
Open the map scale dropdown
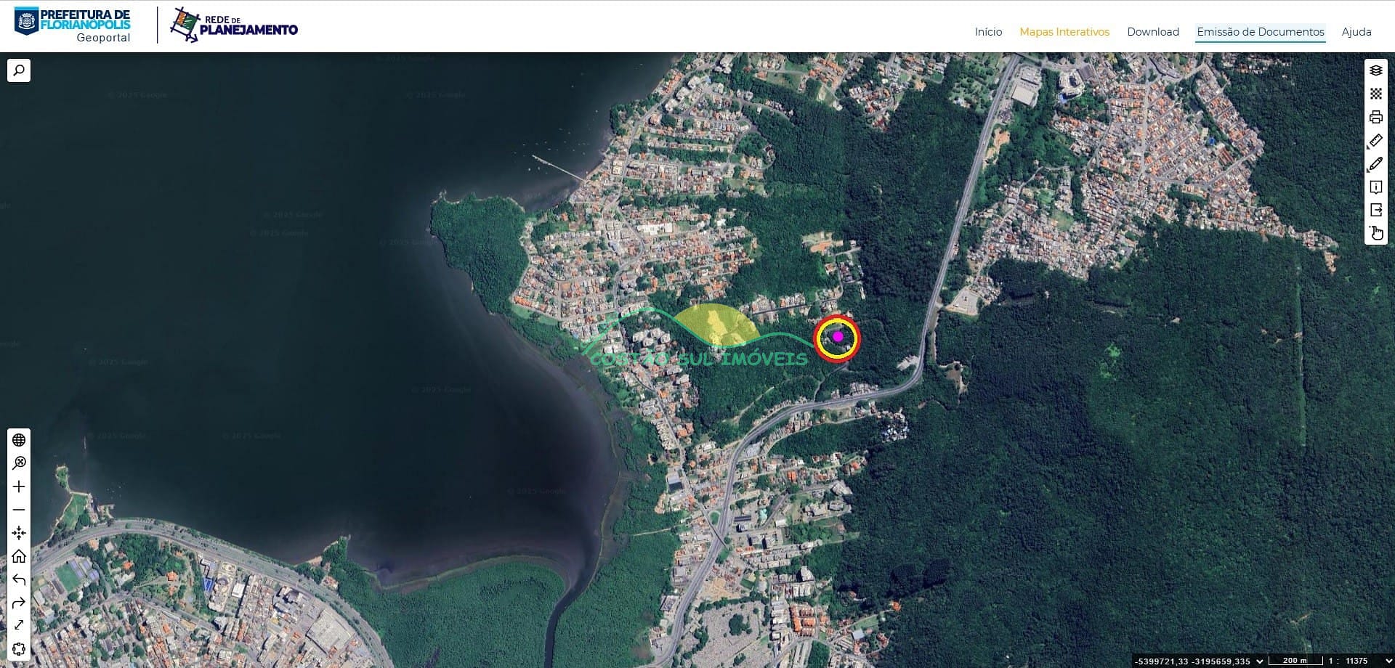[x=1259, y=661]
